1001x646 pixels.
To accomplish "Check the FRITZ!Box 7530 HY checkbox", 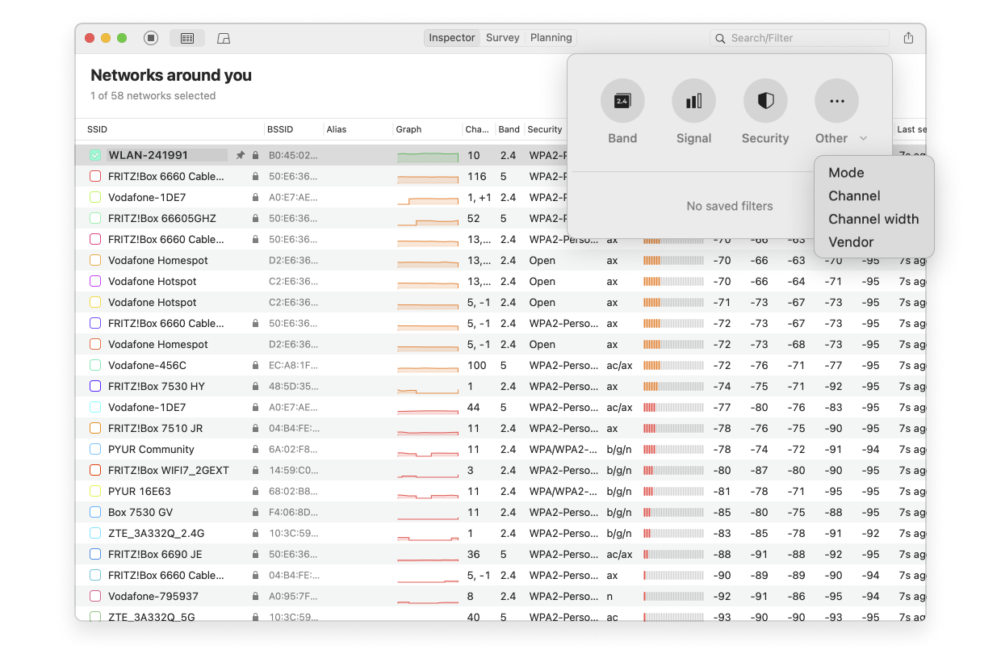I will point(94,386).
